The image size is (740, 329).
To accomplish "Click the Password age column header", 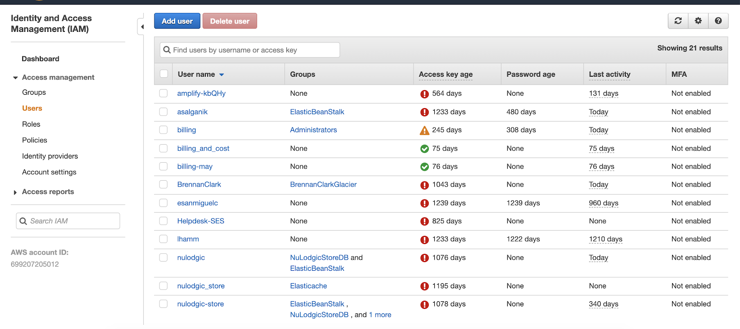I will tap(531, 74).
